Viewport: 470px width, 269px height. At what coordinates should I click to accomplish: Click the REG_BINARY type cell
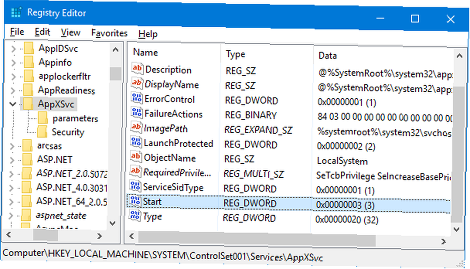coord(251,115)
